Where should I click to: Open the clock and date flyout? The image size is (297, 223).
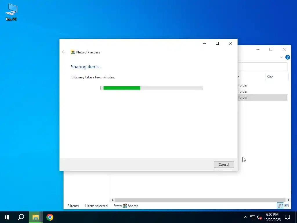pyautogui.click(x=272, y=217)
